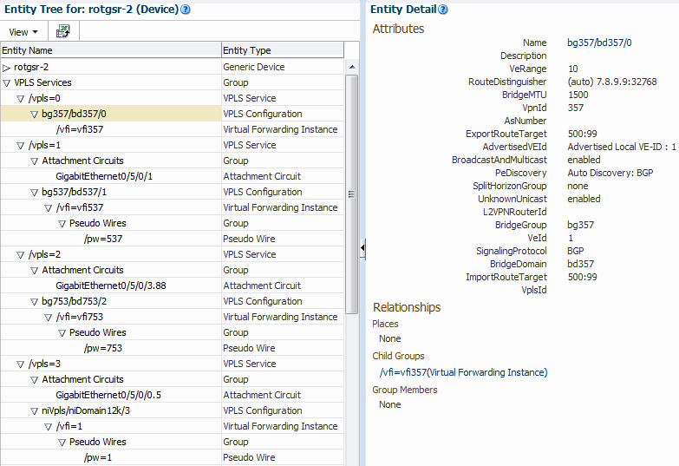Viewport: 679px width, 466px height.
Task: Click the AdvertisedVEId value text
Action: [622, 147]
